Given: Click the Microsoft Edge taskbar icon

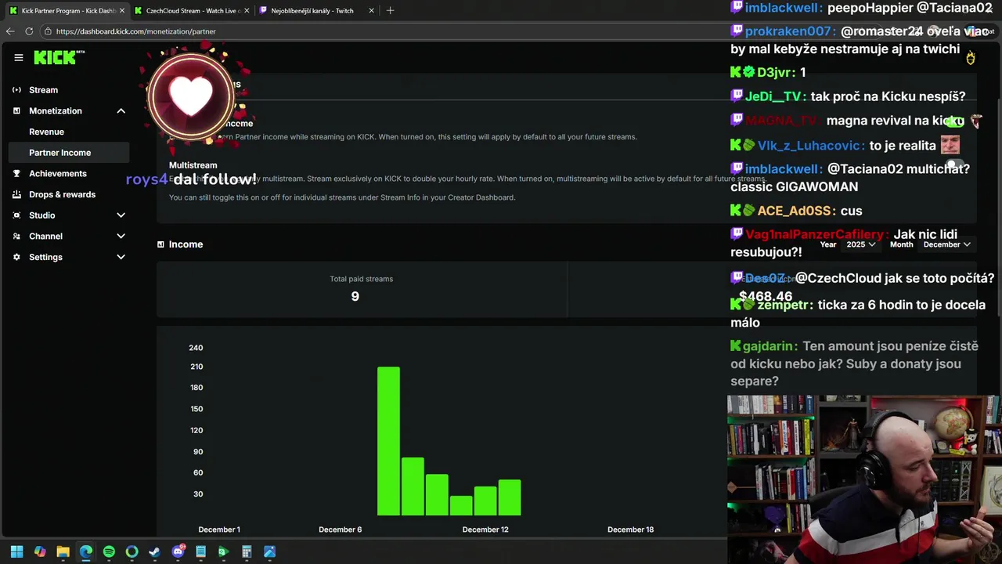Looking at the screenshot, I should pos(86,552).
